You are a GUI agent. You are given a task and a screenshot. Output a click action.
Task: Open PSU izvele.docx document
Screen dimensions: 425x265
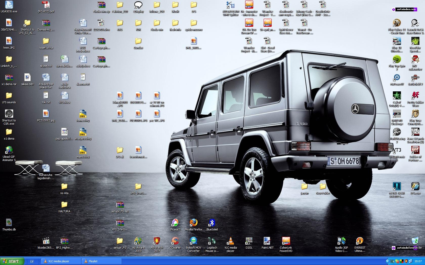pyautogui.click(x=83, y=41)
